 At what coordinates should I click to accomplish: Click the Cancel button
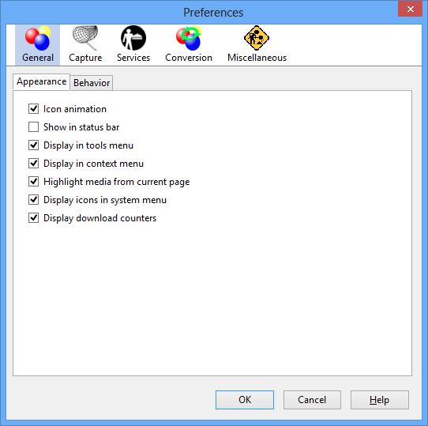(312, 400)
